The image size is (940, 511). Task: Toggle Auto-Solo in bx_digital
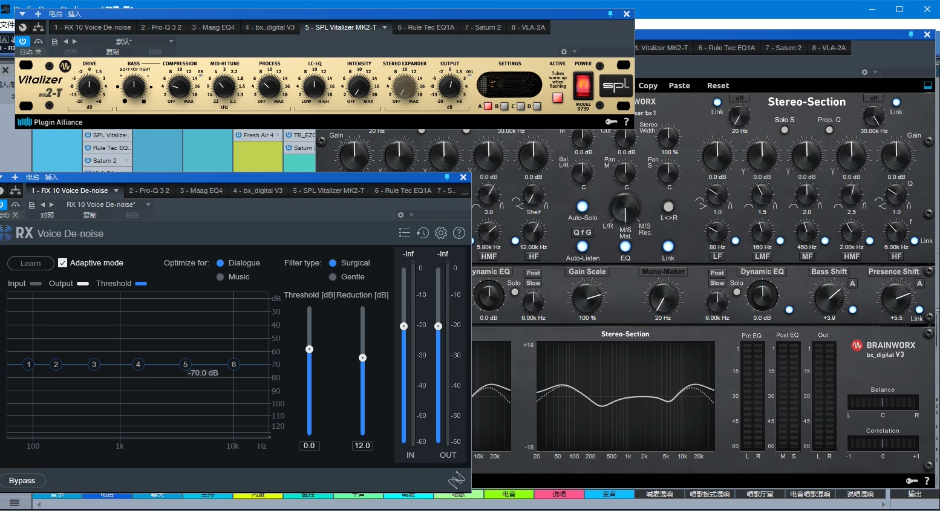click(583, 206)
